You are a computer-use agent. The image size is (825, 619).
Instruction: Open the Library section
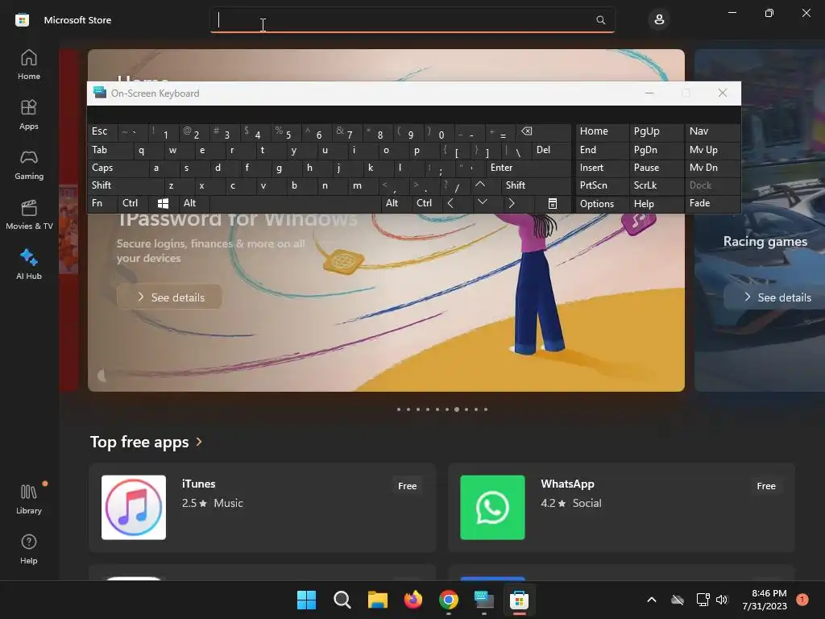pos(29,499)
